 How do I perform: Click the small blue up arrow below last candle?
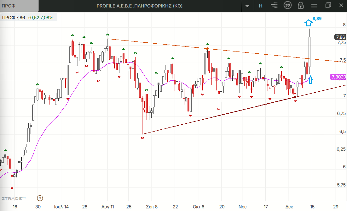(310, 80)
